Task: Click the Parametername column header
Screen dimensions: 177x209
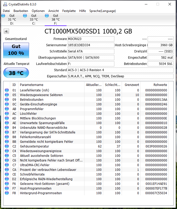Action: coord(51,85)
